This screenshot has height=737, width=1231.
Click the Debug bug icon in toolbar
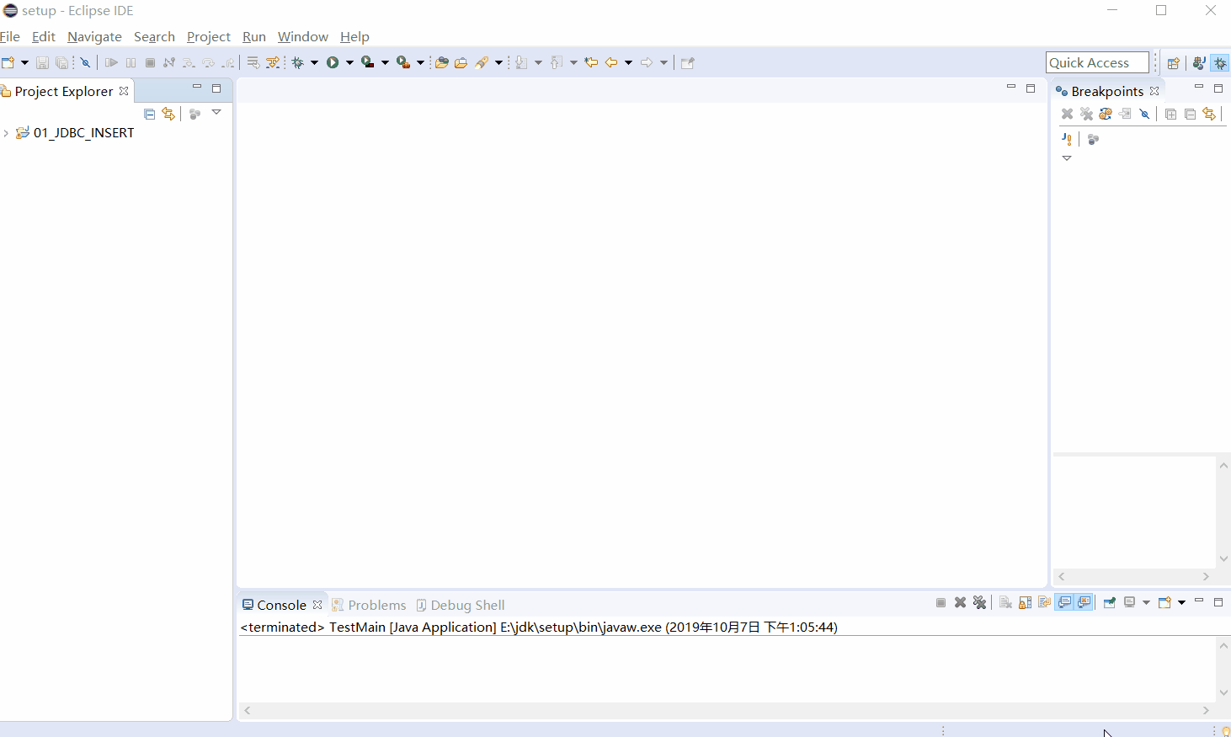(298, 62)
